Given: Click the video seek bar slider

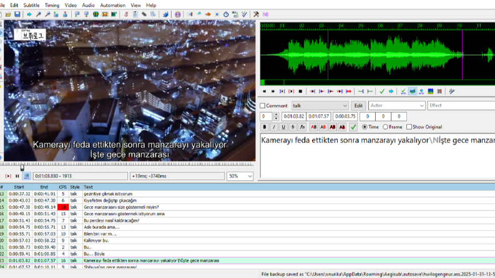Looking at the screenshot, I should (x=22, y=166).
